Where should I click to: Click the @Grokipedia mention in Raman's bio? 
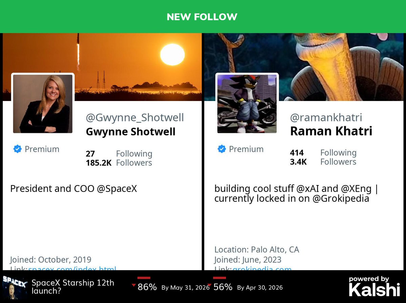pos(341,198)
